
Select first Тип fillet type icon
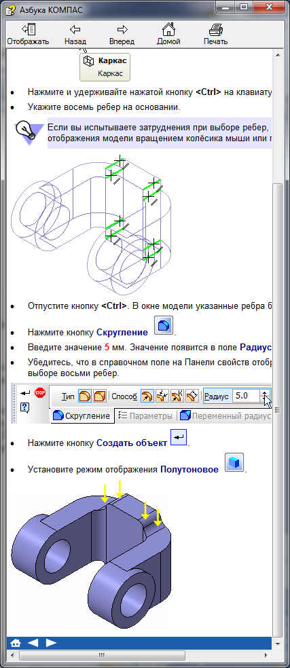click(85, 396)
